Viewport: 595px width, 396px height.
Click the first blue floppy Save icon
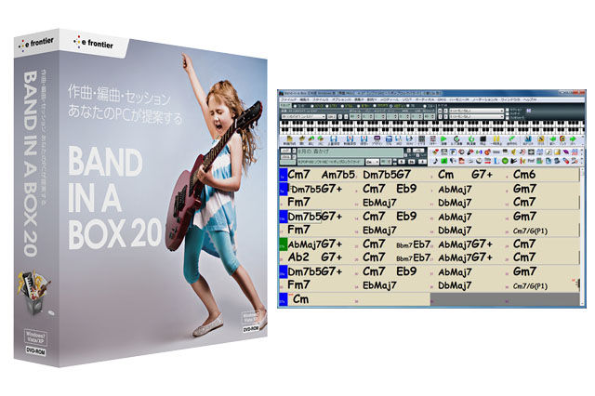pyautogui.click(x=334, y=139)
